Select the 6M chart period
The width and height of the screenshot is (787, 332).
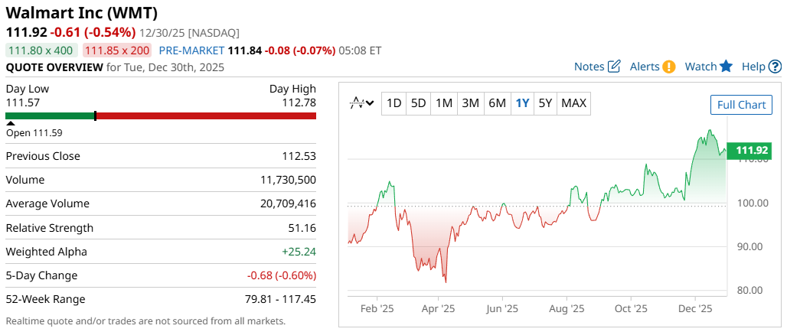coord(497,103)
